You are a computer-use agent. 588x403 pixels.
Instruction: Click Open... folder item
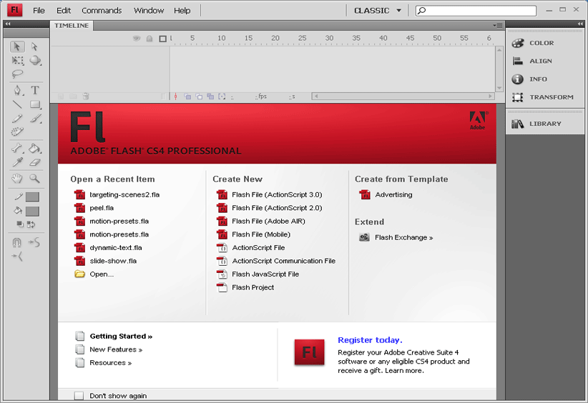coord(94,274)
